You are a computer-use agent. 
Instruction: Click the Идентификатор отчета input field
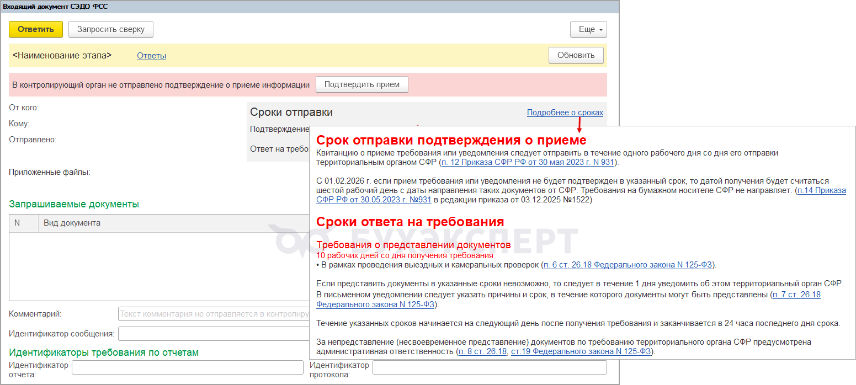[x=188, y=367]
